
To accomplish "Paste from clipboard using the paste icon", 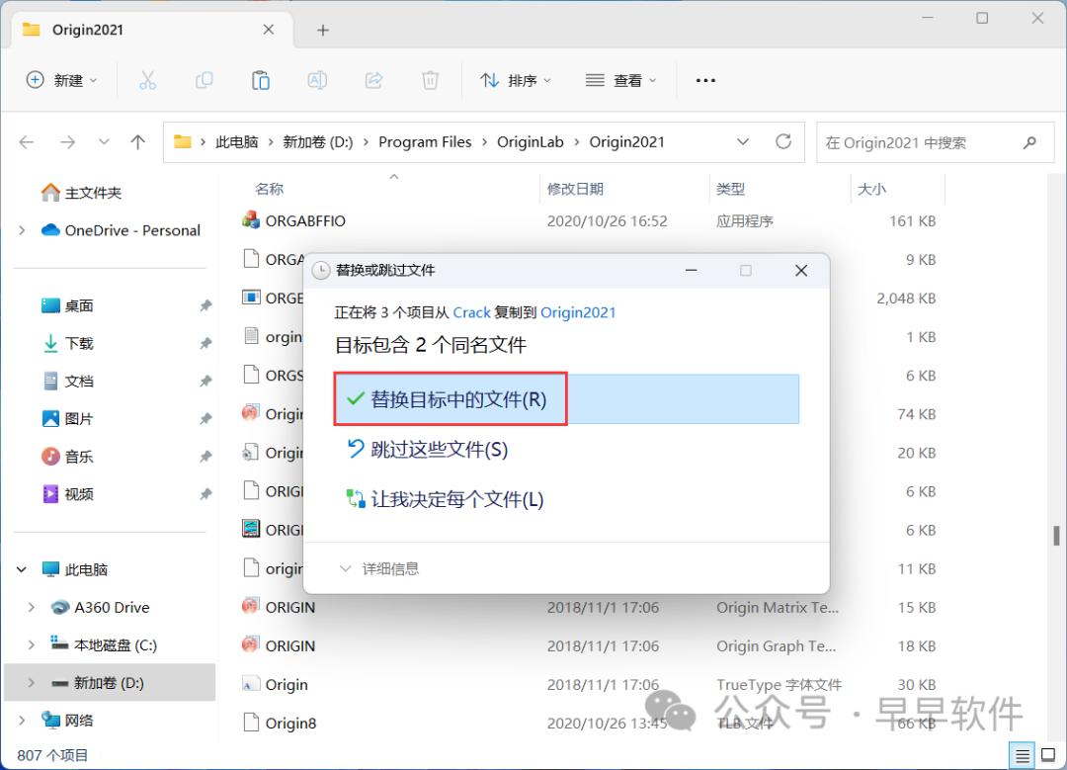I will (x=260, y=80).
